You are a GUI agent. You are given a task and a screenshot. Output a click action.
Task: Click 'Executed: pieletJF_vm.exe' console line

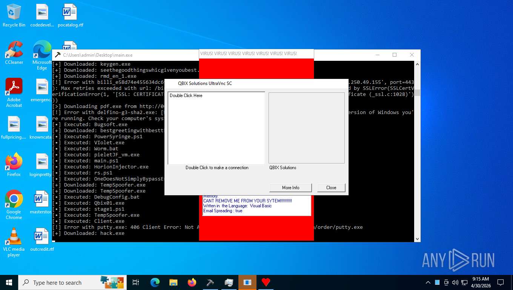click(x=96, y=155)
